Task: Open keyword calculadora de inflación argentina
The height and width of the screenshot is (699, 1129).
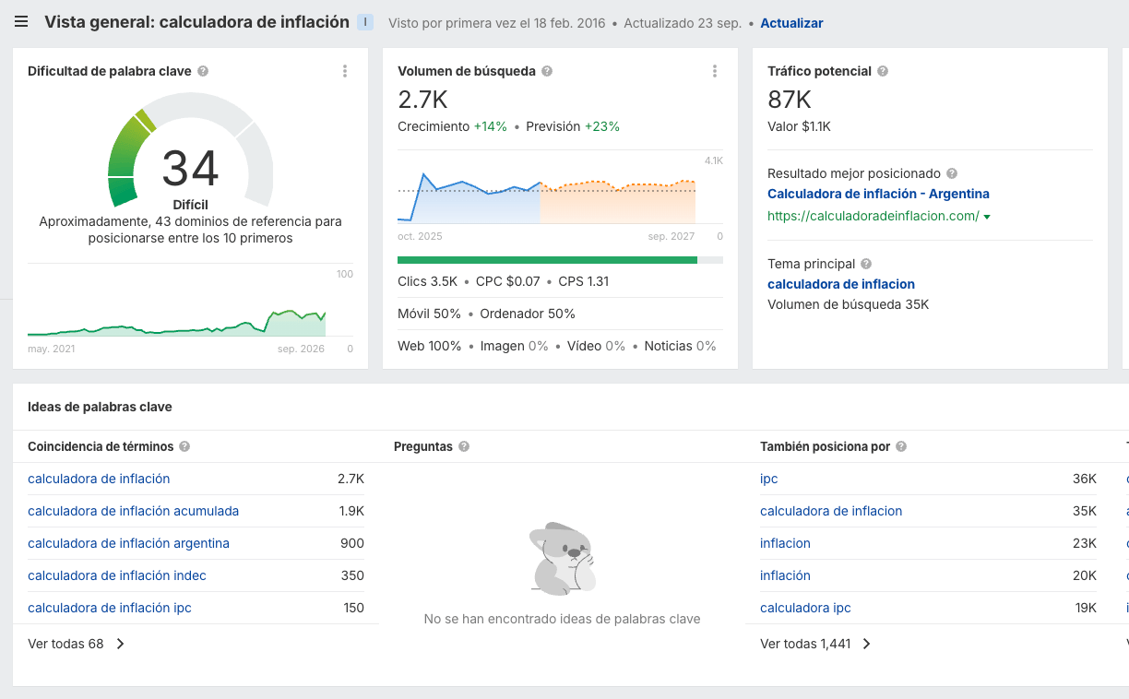Action: [128, 543]
